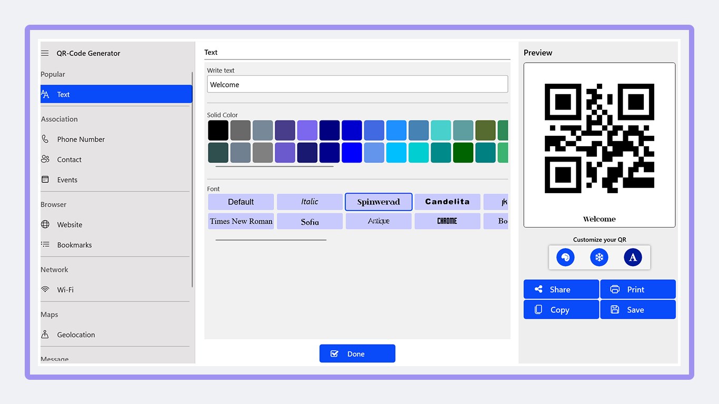
Task: Click the printer icon on Print button
Action: tap(615, 289)
